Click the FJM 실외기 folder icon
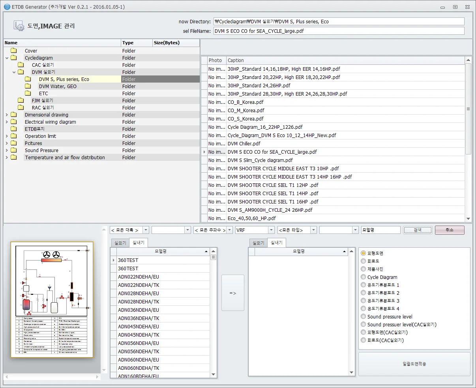The height and width of the screenshot is (388, 476). [21, 100]
